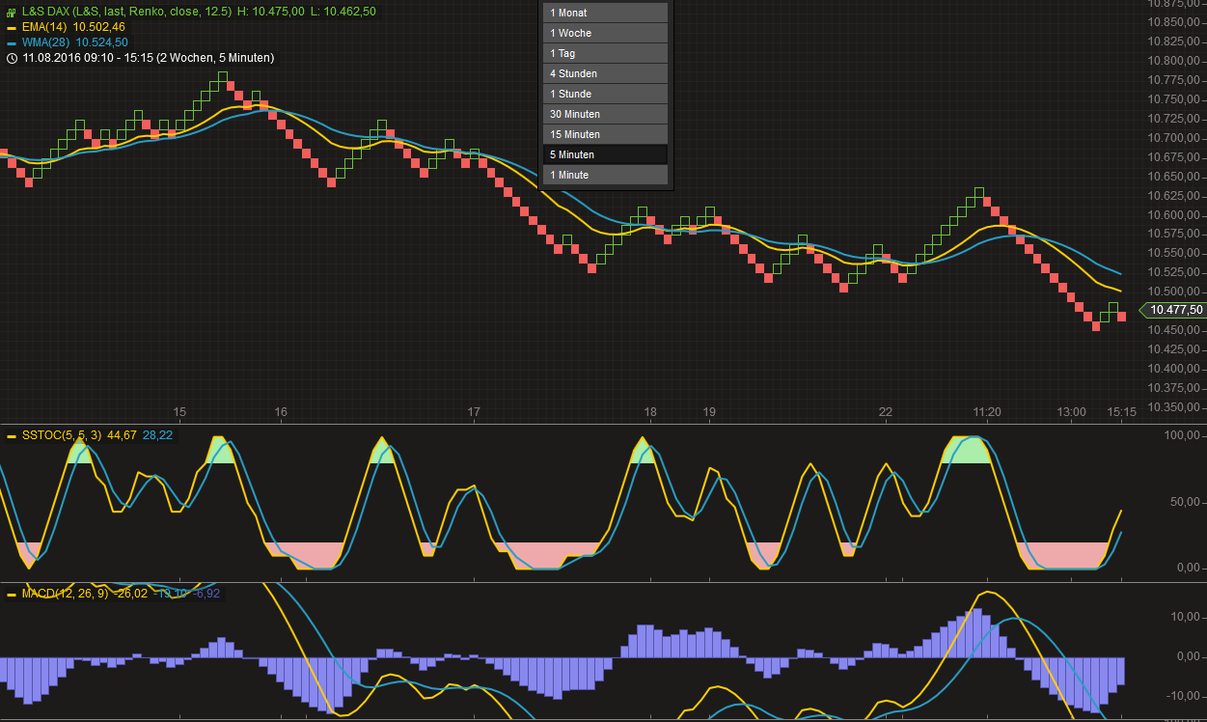
Task: Click the blue WMA(28) line marker
Action: pos(12,42)
